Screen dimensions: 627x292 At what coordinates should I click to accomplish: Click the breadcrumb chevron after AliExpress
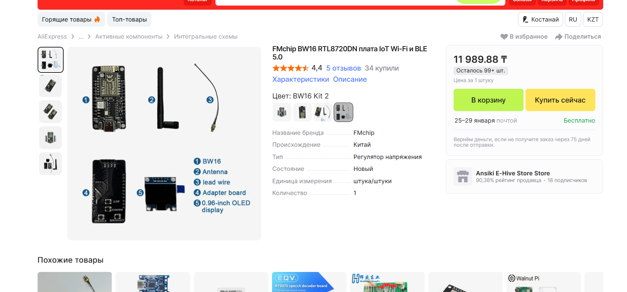pyautogui.click(x=73, y=36)
